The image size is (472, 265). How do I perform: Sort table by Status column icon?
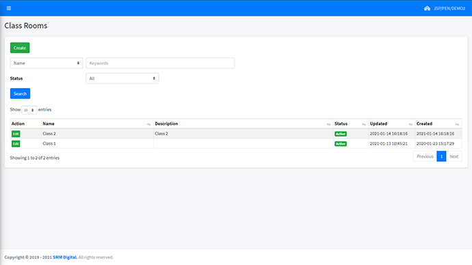[364, 124]
